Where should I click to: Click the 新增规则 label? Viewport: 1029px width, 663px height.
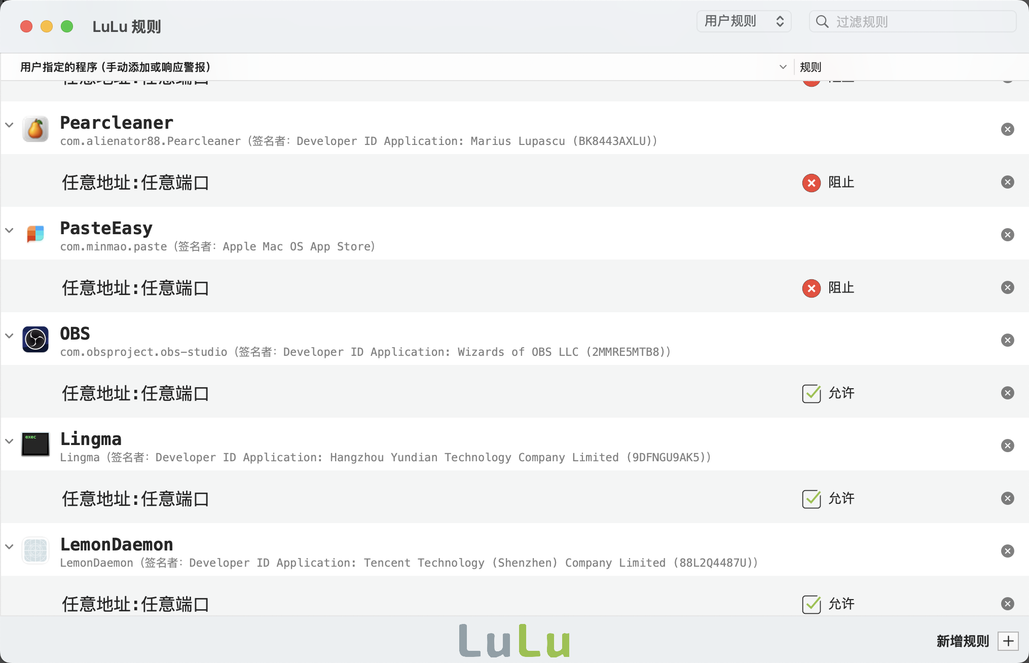click(963, 641)
